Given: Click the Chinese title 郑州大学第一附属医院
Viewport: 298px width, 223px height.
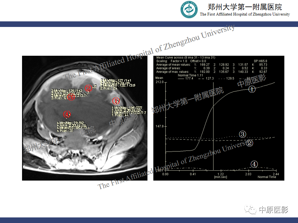Looking at the screenshot, I should click(x=245, y=7).
